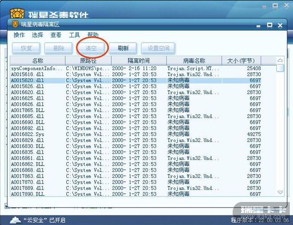Select the A0016690.DLL row

coord(135,122)
